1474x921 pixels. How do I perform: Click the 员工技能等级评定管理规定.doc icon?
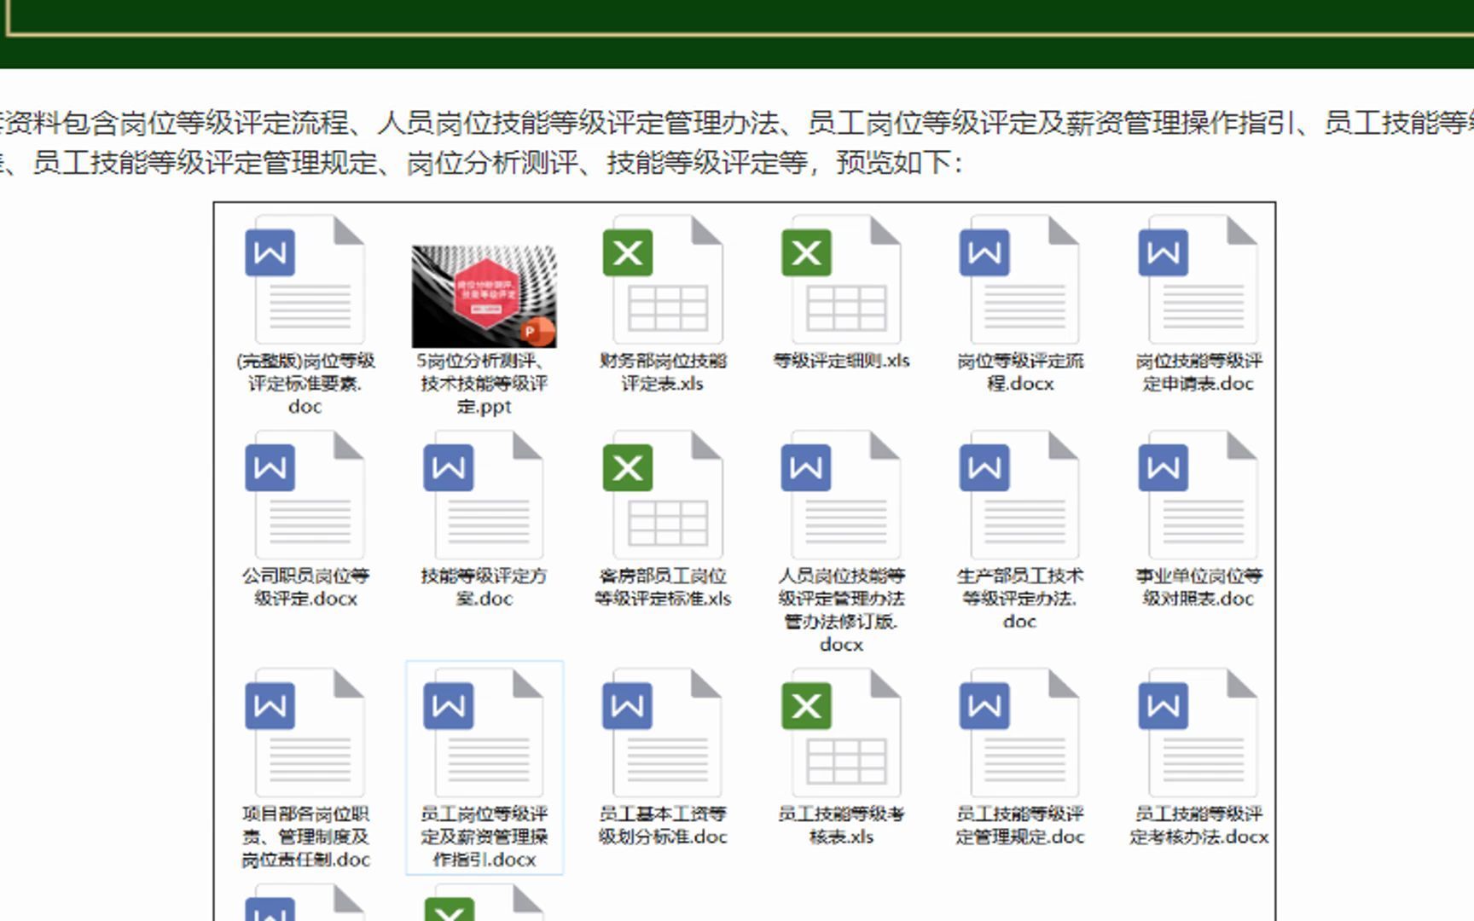pos(1019,733)
